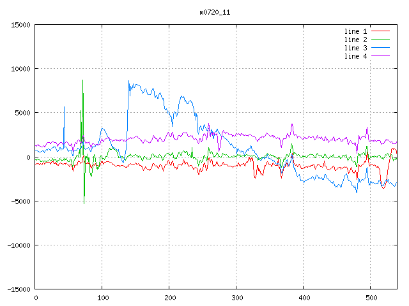Pick the purple line 4 legend swatch
This screenshot has height=306, width=409.
tap(381, 56)
